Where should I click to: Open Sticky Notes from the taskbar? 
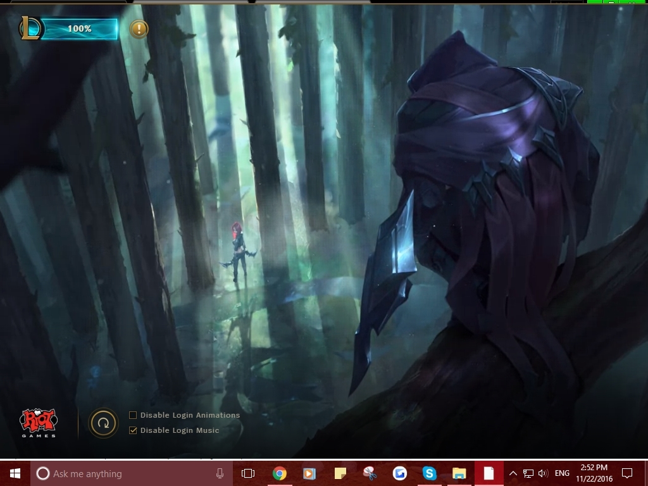(340, 473)
